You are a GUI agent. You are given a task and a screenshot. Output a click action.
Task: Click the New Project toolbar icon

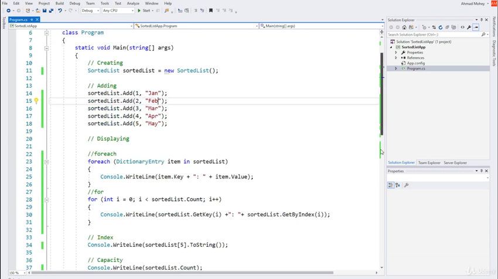[28, 11]
